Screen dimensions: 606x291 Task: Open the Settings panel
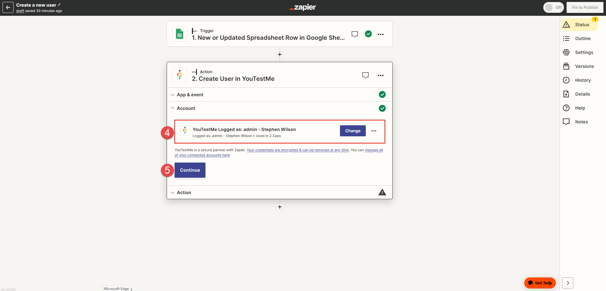(x=579, y=52)
